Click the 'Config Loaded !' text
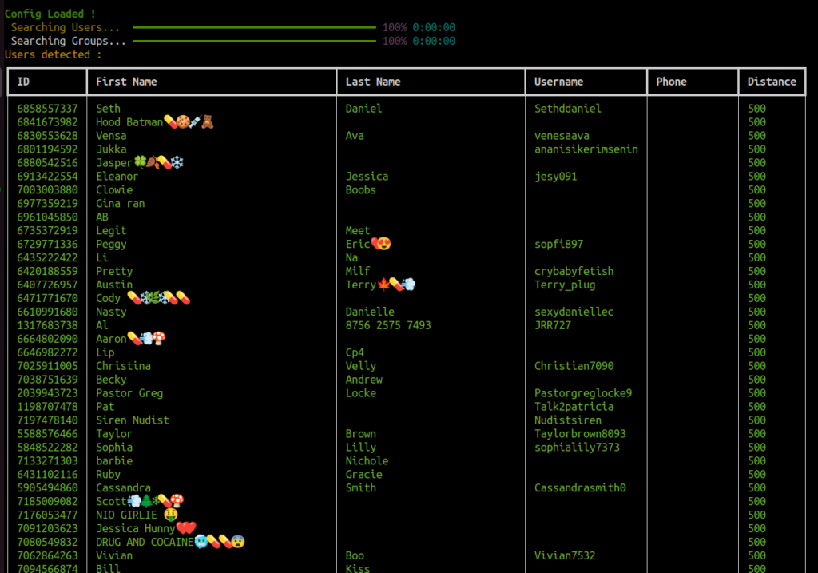 tap(50, 14)
